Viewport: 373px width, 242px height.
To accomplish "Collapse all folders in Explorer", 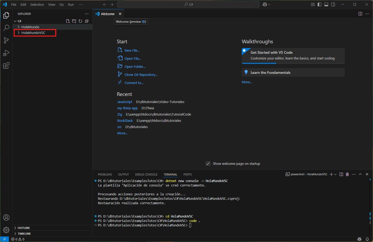I will coord(87,21).
